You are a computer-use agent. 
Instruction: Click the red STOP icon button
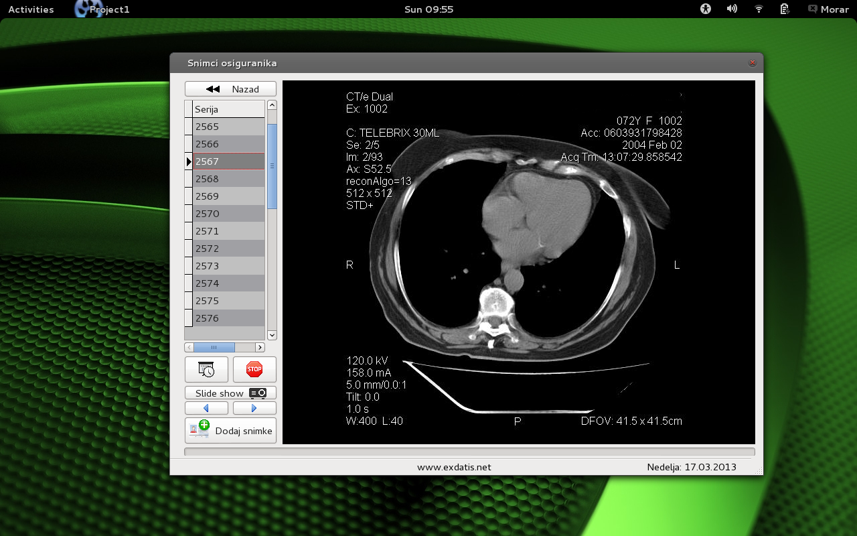pyautogui.click(x=254, y=369)
